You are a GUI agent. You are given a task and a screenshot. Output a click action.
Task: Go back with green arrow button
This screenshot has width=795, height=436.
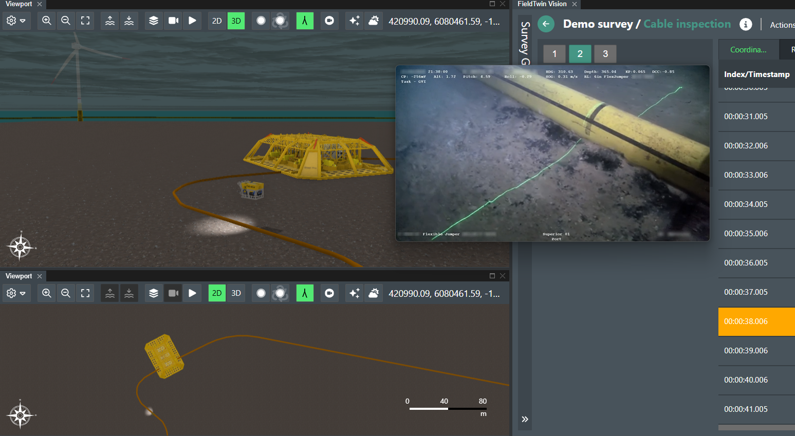click(x=546, y=24)
